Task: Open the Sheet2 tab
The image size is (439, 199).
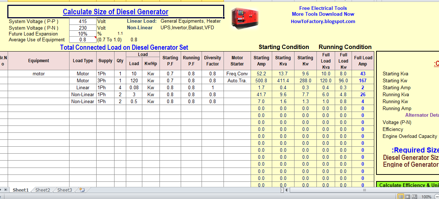Action: pyautogui.click(x=42, y=190)
